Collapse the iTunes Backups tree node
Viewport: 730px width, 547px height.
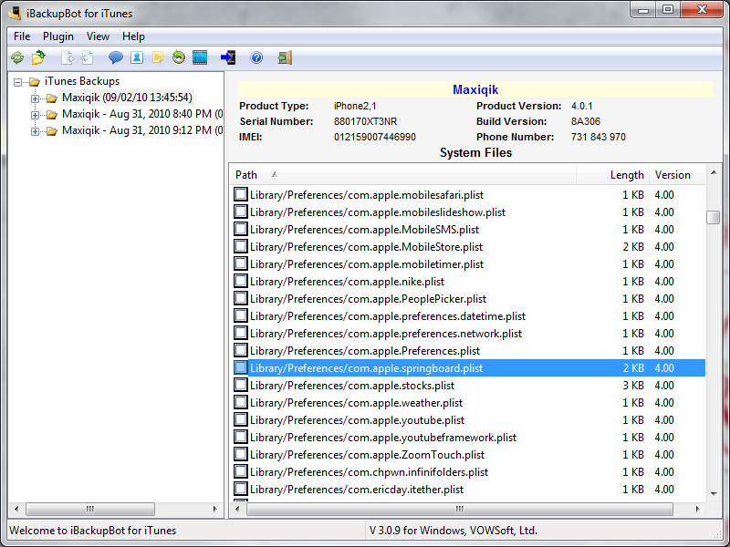pyautogui.click(x=17, y=82)
